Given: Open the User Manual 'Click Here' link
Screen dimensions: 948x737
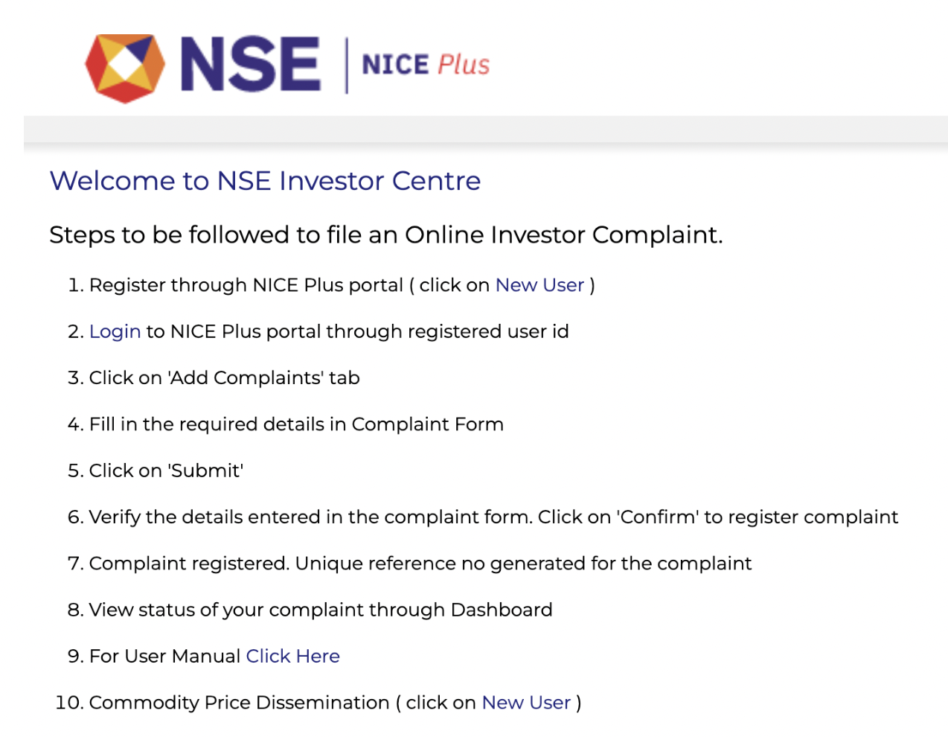Looking at the screenshot, I should [292, 656].
